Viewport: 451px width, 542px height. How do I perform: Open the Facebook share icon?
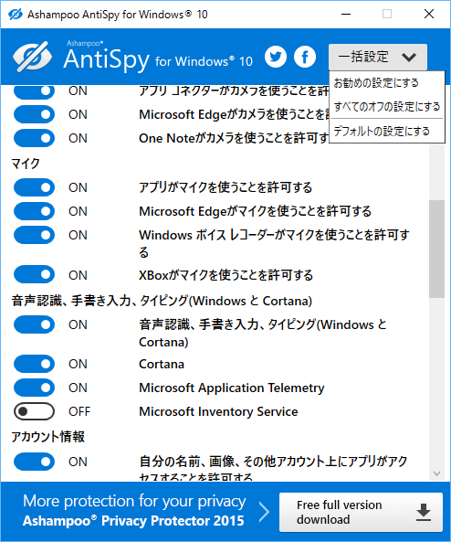pyautogui.click(x=305, y=57)
